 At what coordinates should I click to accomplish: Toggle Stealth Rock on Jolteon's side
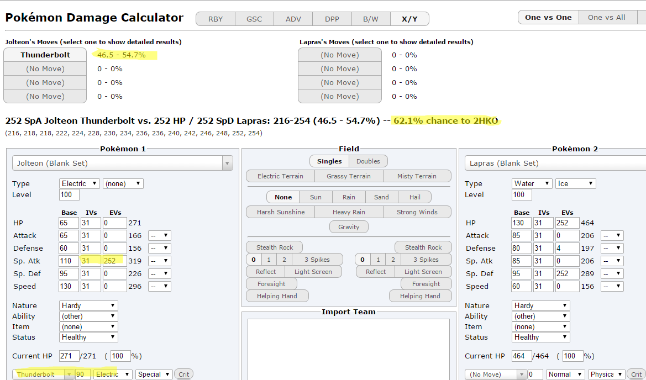pos(275,247)
